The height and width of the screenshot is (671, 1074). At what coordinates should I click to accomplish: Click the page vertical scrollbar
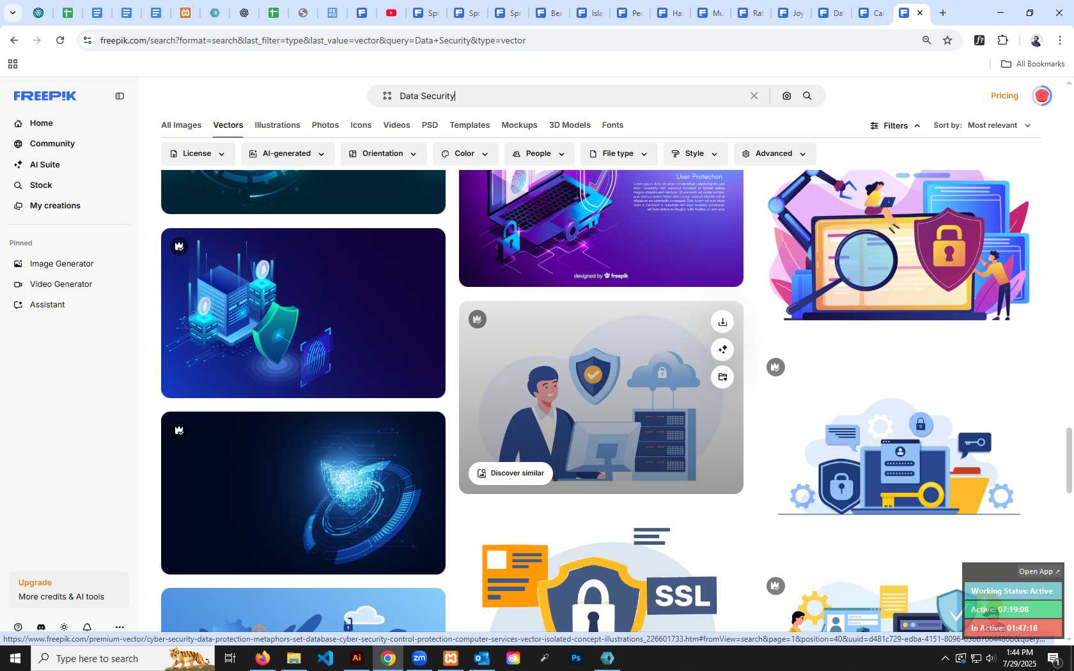coord(1068,460)
